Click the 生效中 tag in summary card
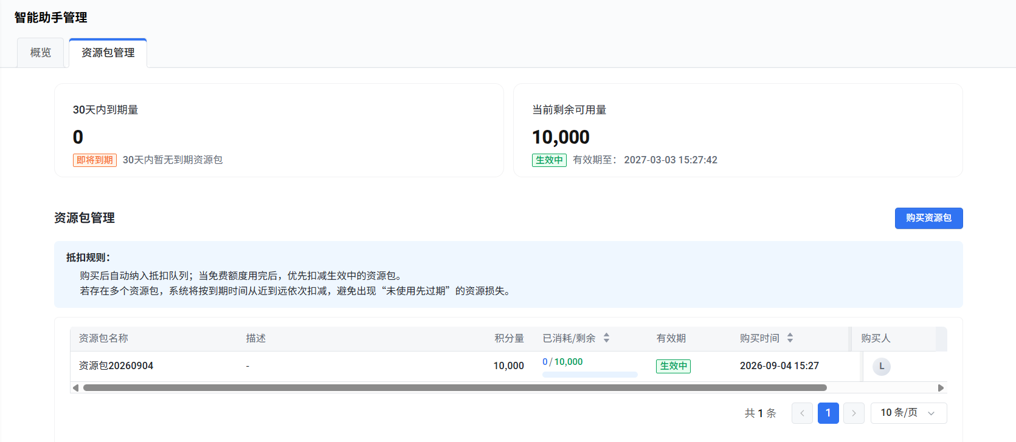The image size is (1016, 442). [x=549, y=160]
